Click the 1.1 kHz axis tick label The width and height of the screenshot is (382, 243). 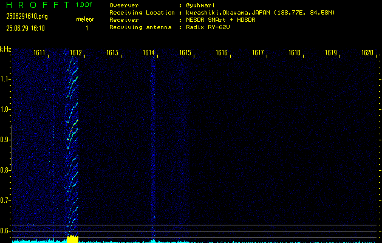point(5,79)
